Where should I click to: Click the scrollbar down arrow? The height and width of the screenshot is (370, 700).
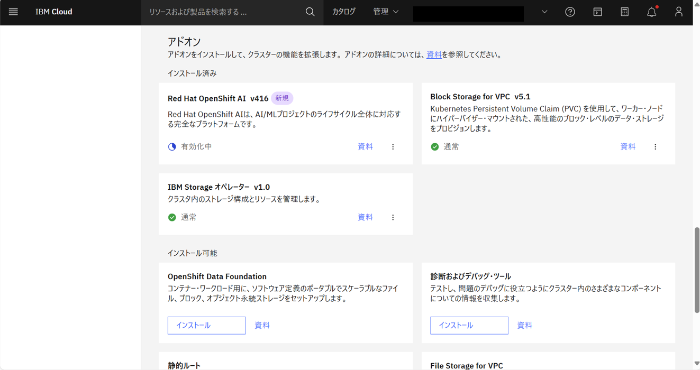click(696, 364)
